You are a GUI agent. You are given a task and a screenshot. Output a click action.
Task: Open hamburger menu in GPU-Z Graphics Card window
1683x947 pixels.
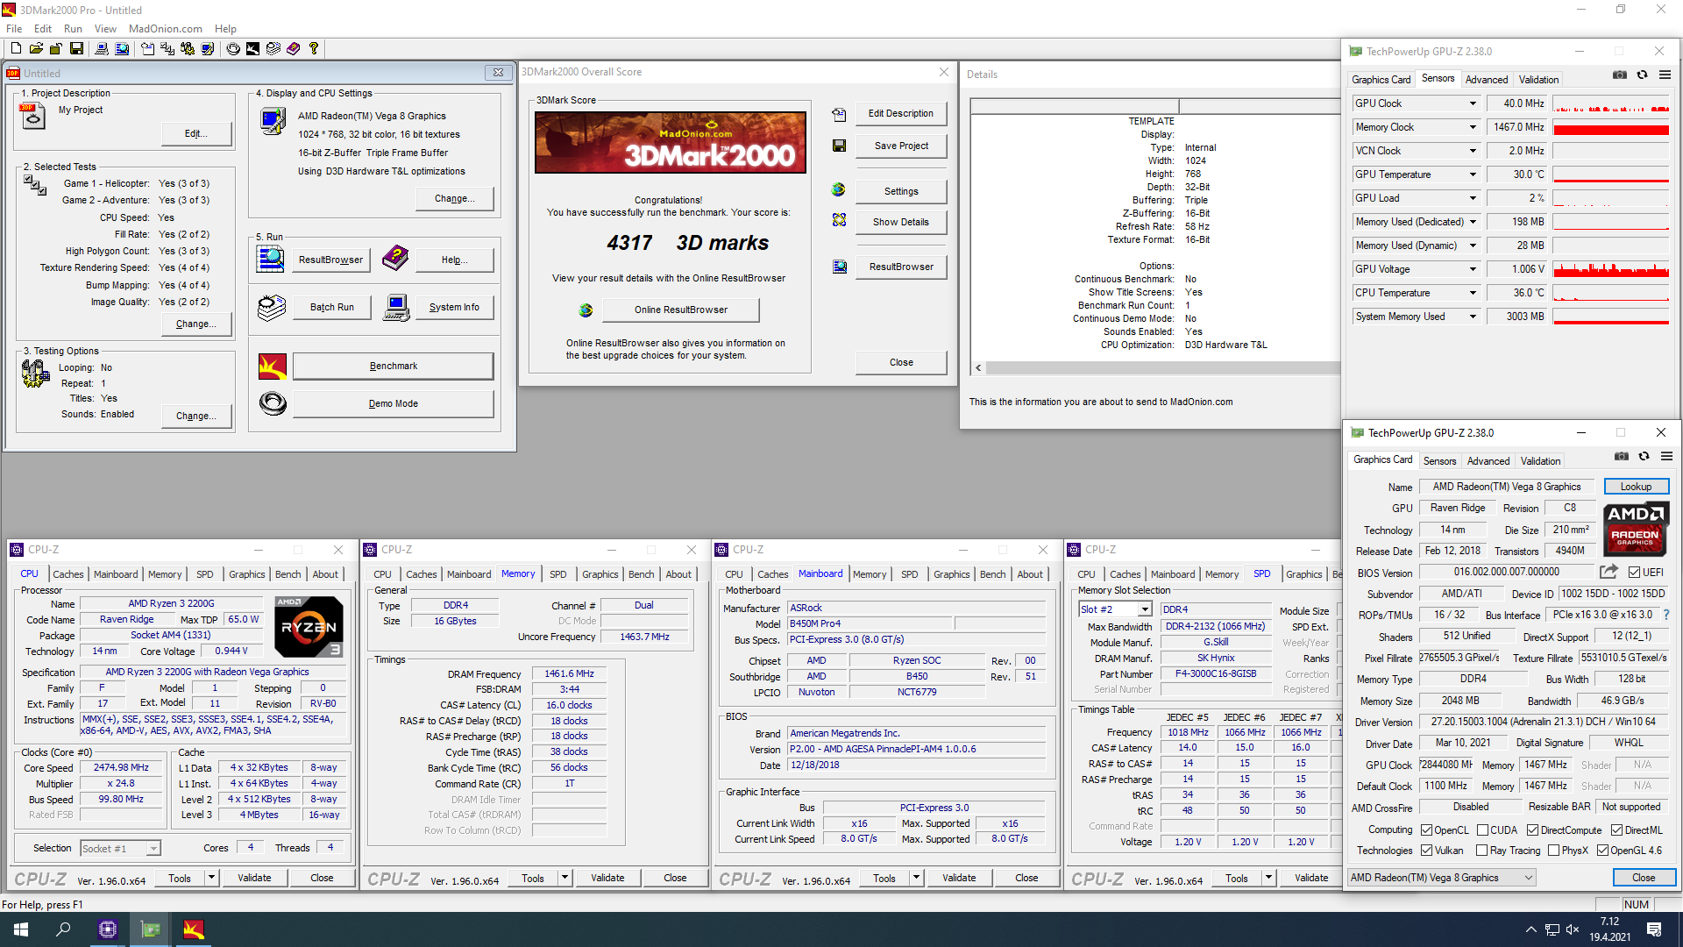[1667, 457]
